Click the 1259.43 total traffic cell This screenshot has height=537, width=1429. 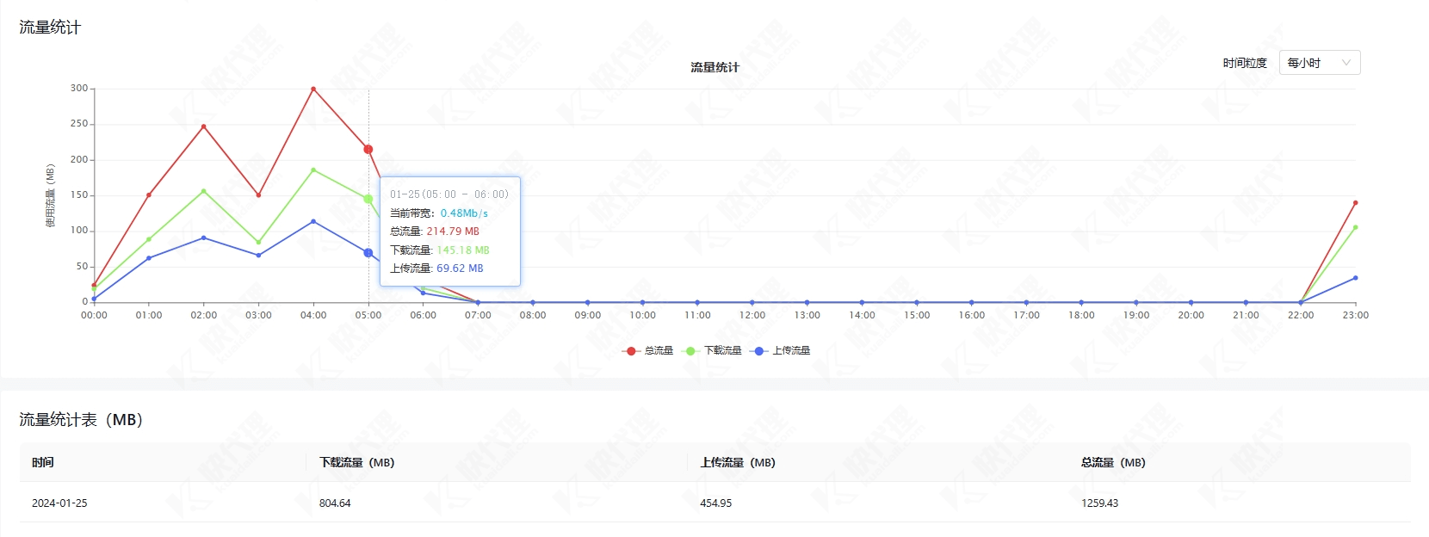(x=1099, y=503)
